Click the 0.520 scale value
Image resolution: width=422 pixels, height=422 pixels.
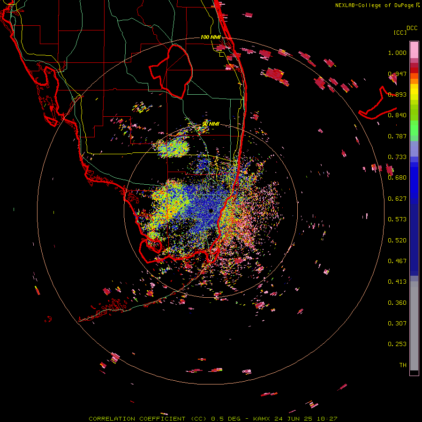tap(397, 241)
